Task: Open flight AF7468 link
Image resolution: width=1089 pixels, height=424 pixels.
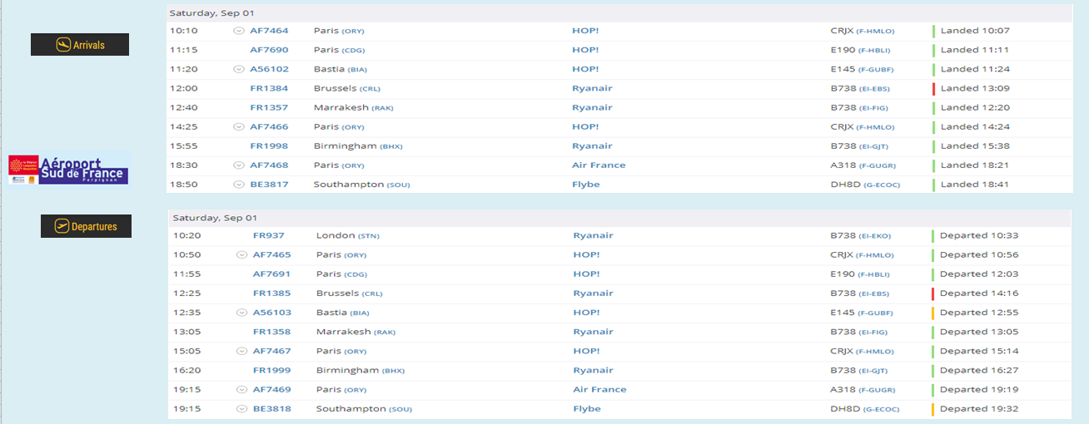Action: (x=269, y=165)
